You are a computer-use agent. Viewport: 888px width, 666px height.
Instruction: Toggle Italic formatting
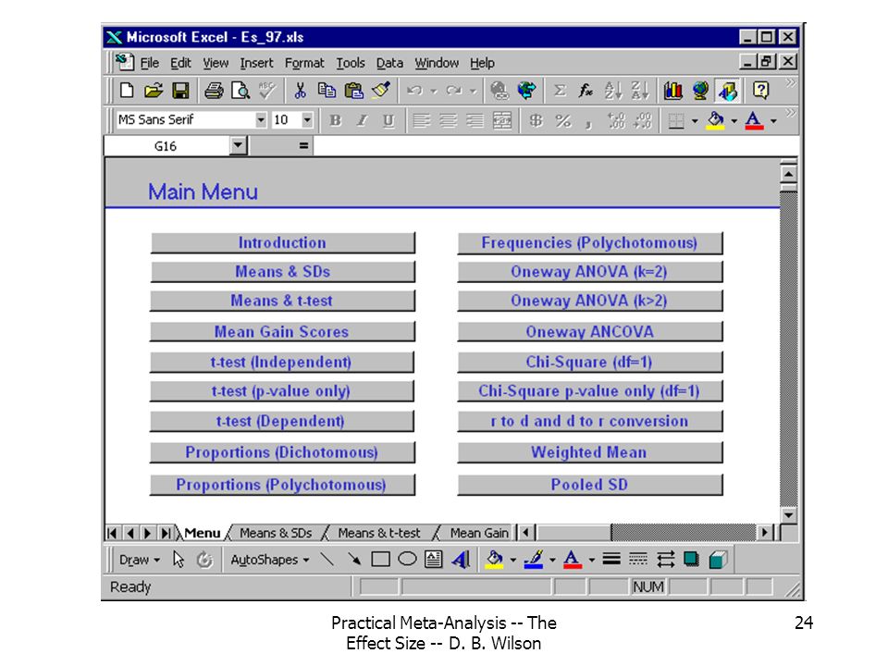point(362,120)
